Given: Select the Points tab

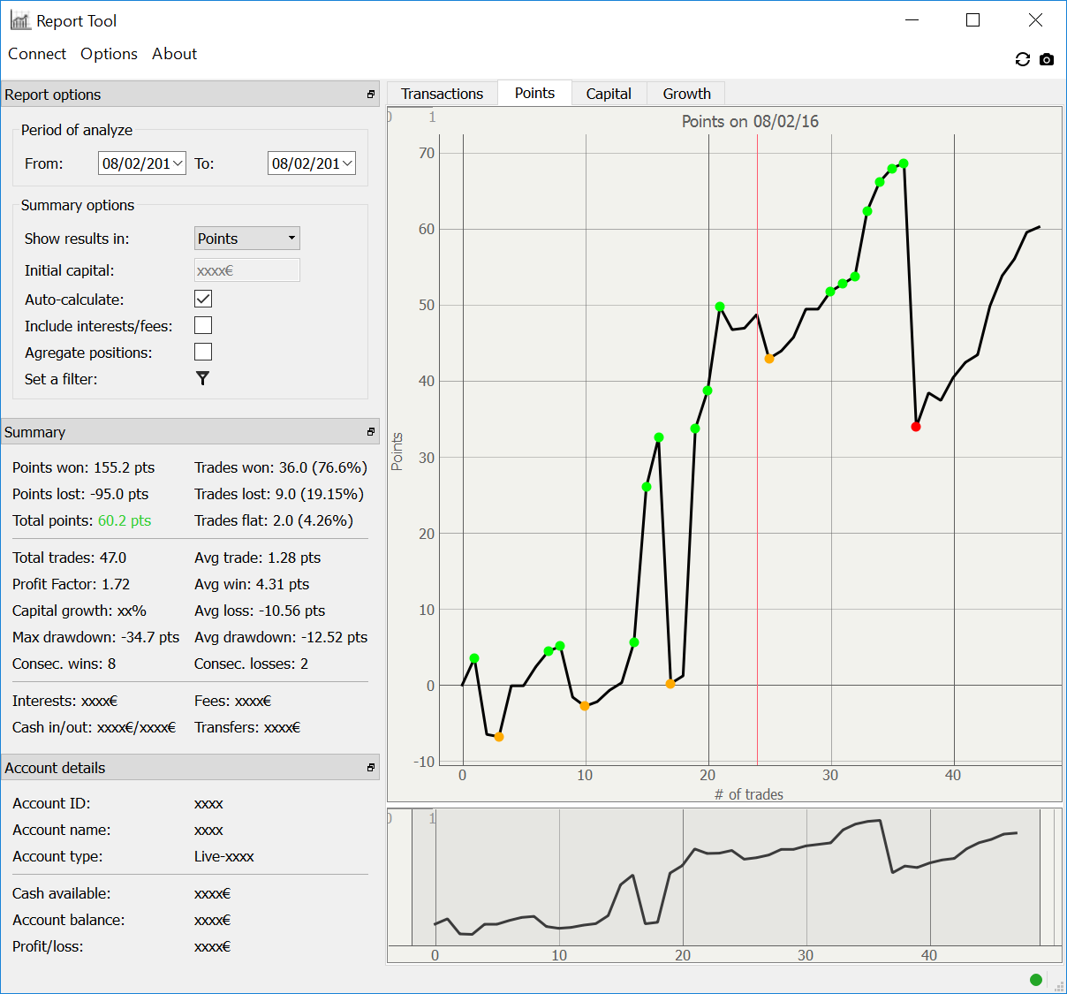Looking at the screenshot, I should coord(535,93).
